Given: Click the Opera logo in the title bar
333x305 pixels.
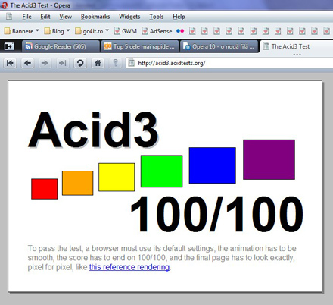Looking at the screenshot, I should (x=4, y=5).
